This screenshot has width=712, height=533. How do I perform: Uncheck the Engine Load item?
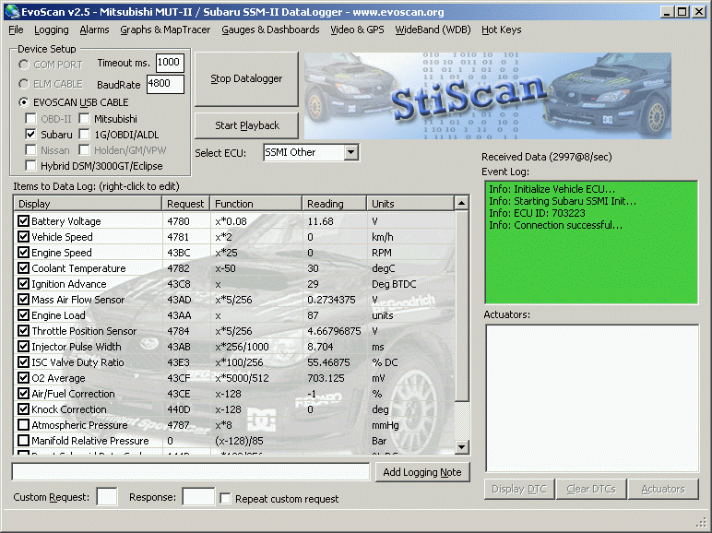[x=23, y=315]
